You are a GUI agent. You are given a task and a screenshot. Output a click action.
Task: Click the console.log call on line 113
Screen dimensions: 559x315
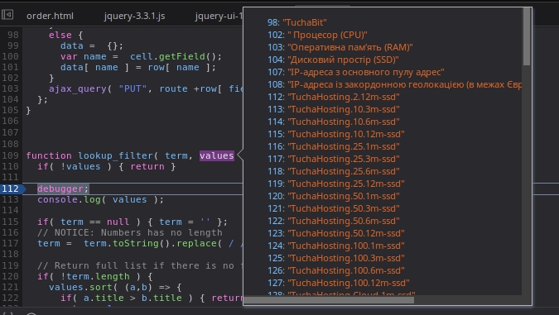tap(100, 199)
